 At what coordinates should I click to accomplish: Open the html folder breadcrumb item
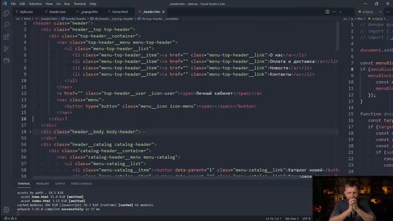27,19
